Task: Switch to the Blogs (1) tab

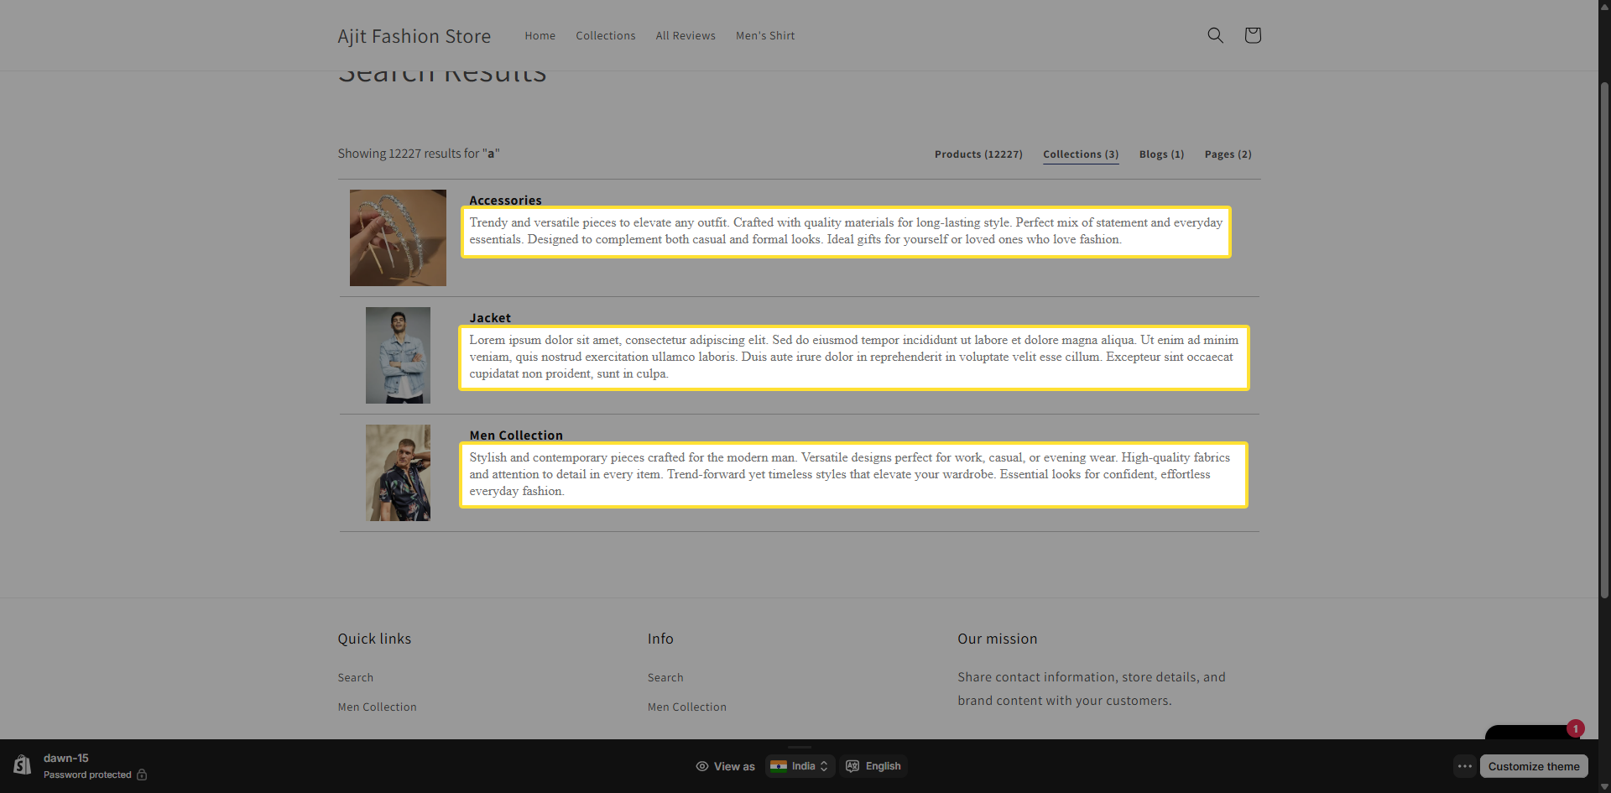Action: [1161, 154]
